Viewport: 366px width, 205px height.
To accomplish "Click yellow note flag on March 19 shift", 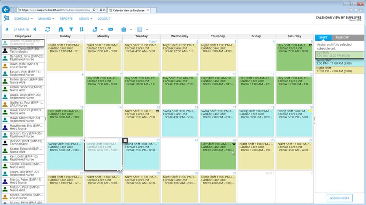I will tap(310, 111).
